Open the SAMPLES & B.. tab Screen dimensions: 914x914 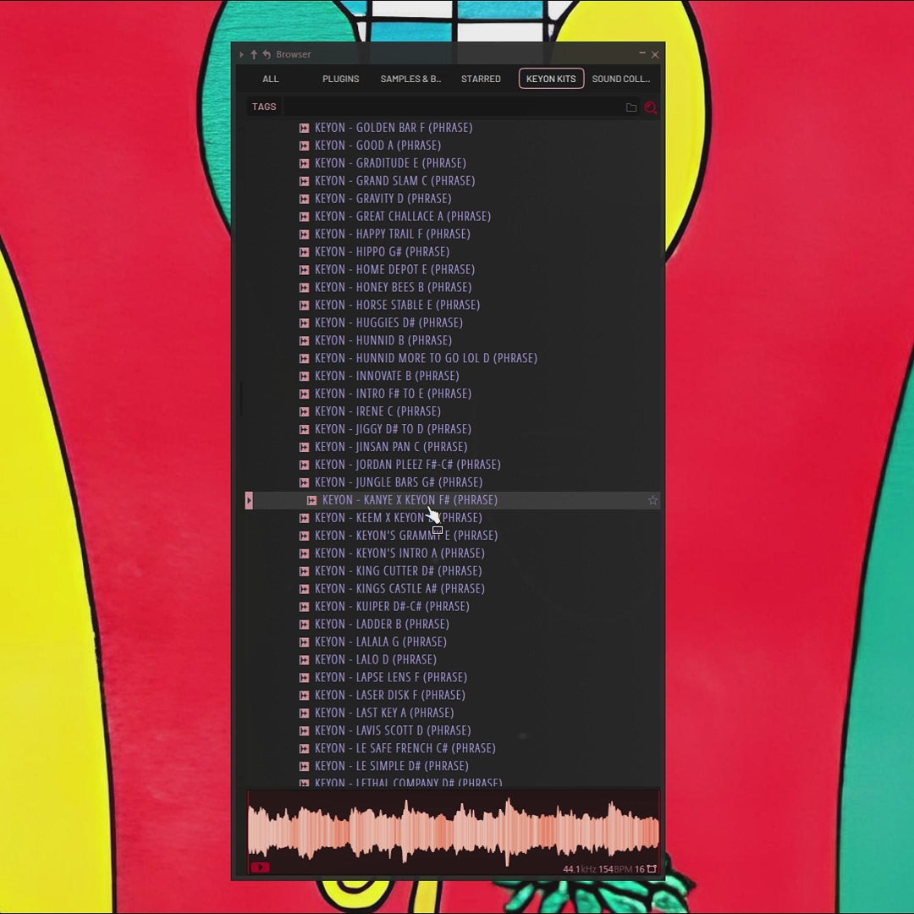tap(410, 79)
